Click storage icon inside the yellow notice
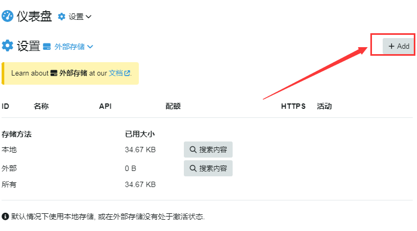Image resolution: width=417 pixels, height=231 pixels. [54, 73]
